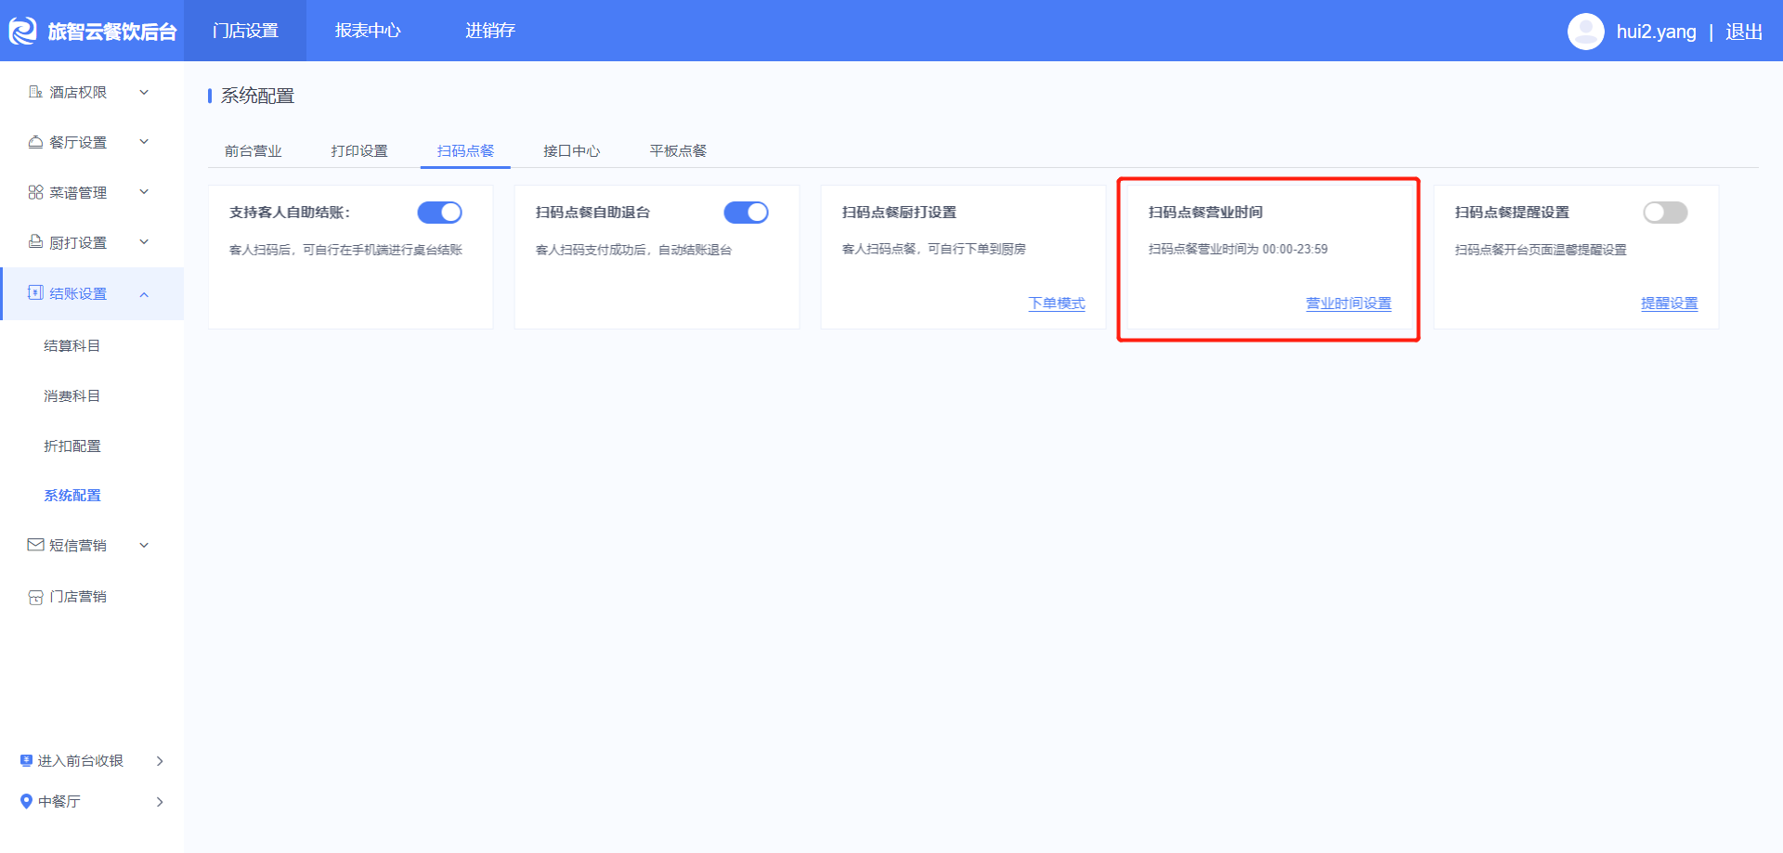Screen dimensions: 1783x853
Task: Toggle 扫码点餐自助退台 switch off
Action: (x=747, y=213)
